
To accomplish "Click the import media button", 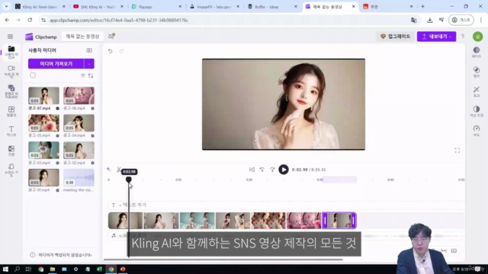I will click(x=56, y=64).
